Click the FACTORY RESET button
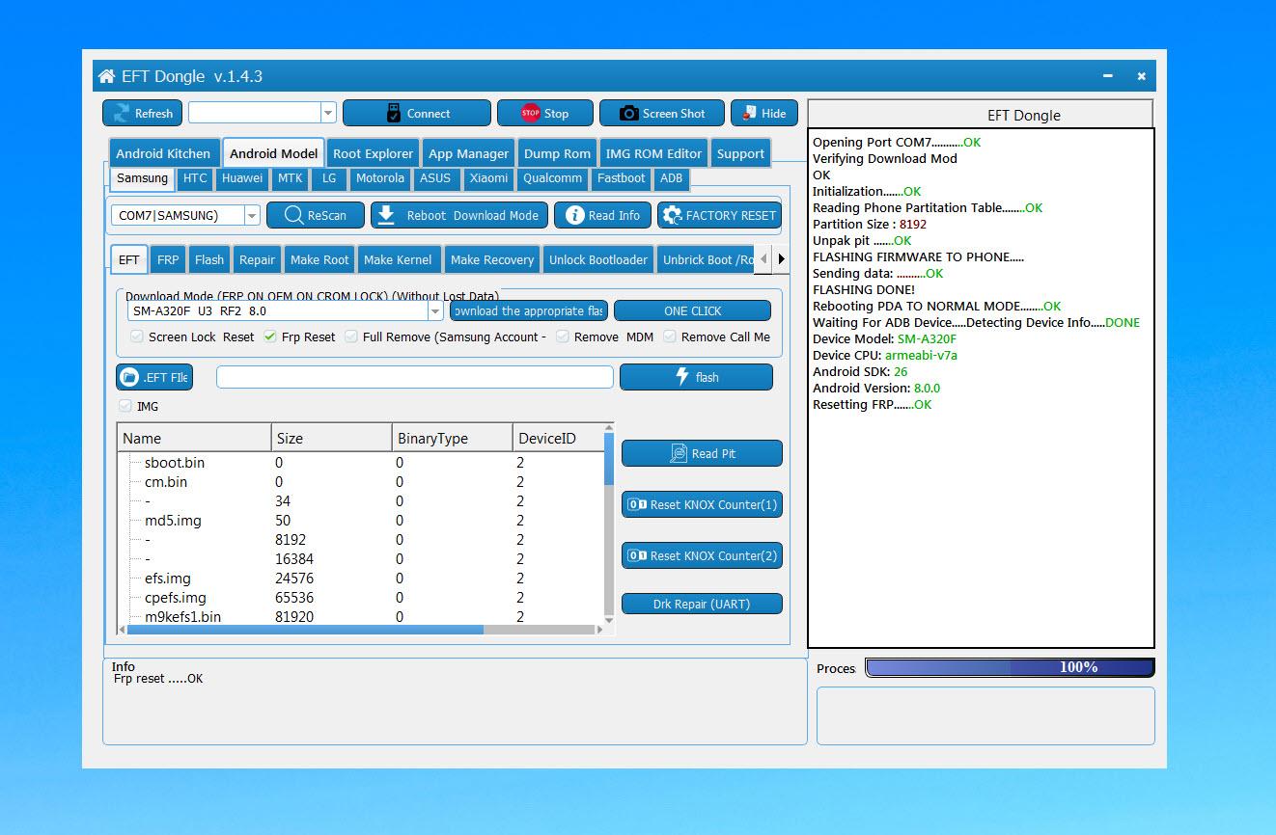Screen dimensions: 1276x835 click(x=719, y=215)
